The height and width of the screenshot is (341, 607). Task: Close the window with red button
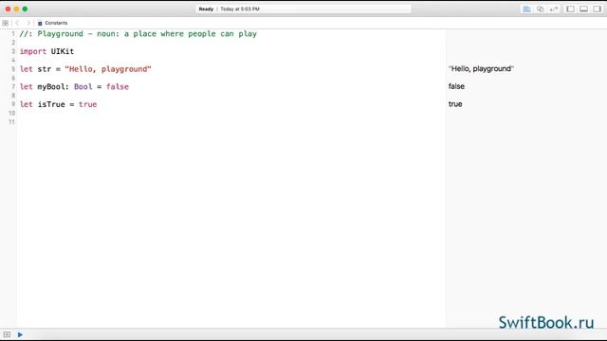click(8, 9)
